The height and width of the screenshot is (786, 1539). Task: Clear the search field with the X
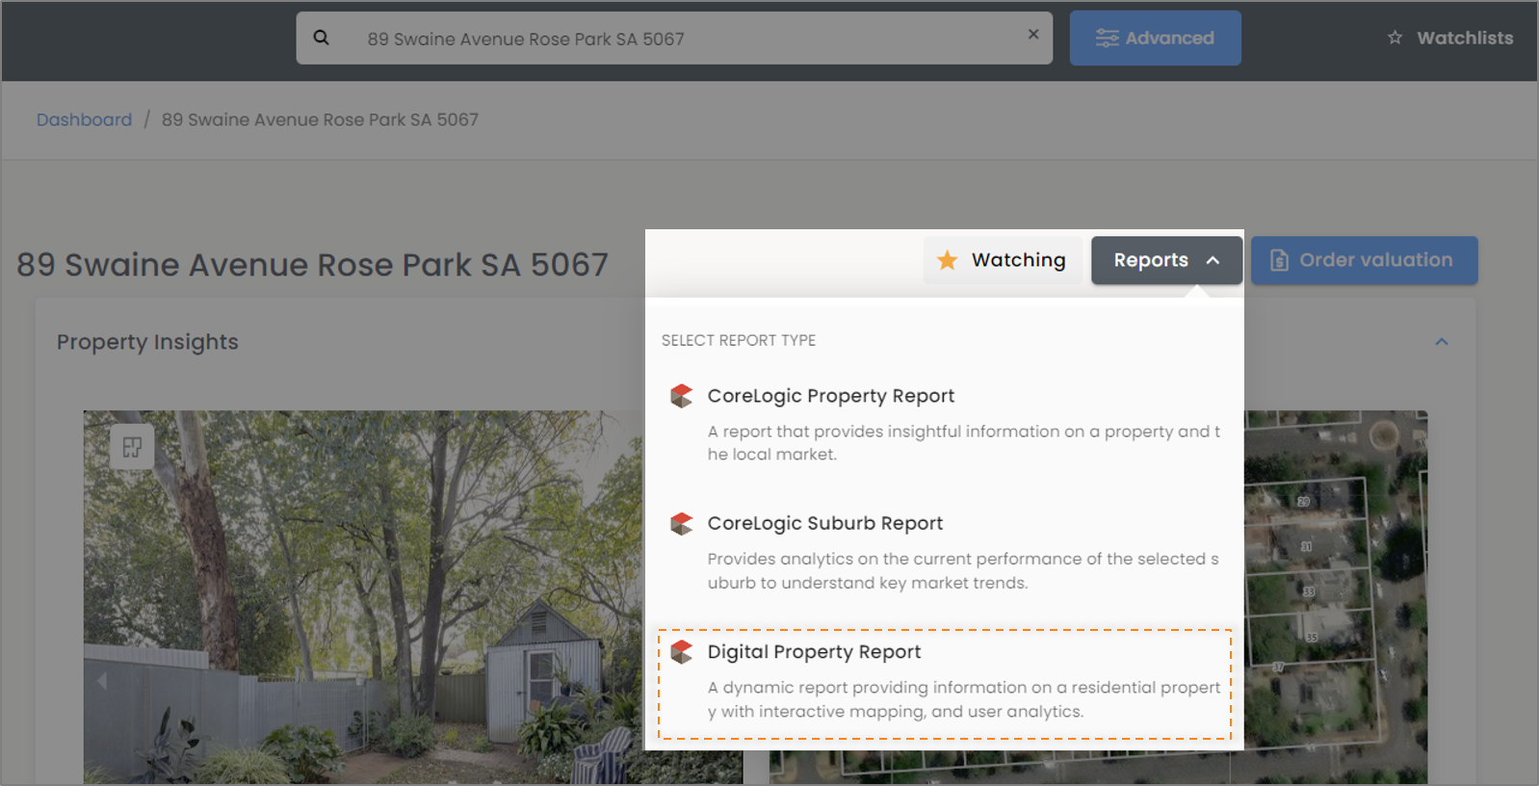[x=1033, y=34]
